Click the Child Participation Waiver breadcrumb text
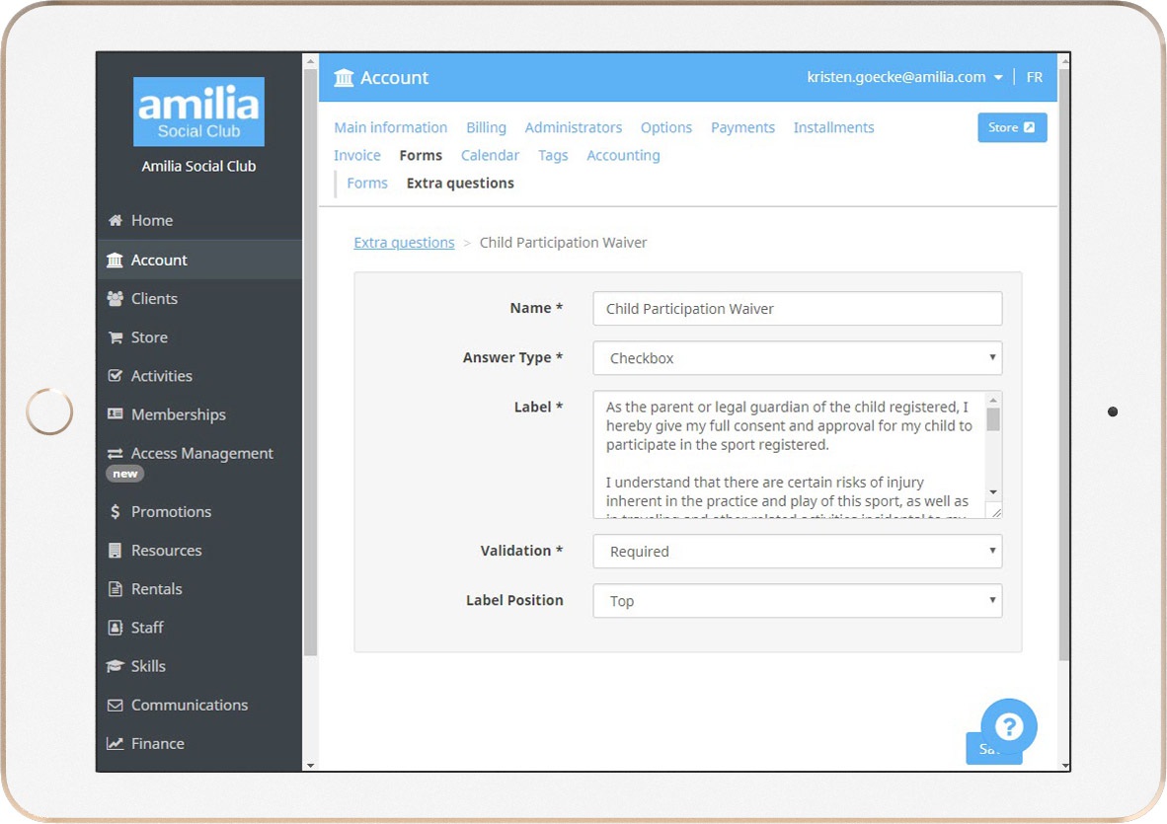The image size is (1167, 824). pos(563,243)
